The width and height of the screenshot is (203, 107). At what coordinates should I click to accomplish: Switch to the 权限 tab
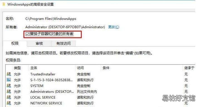(15, 43)
